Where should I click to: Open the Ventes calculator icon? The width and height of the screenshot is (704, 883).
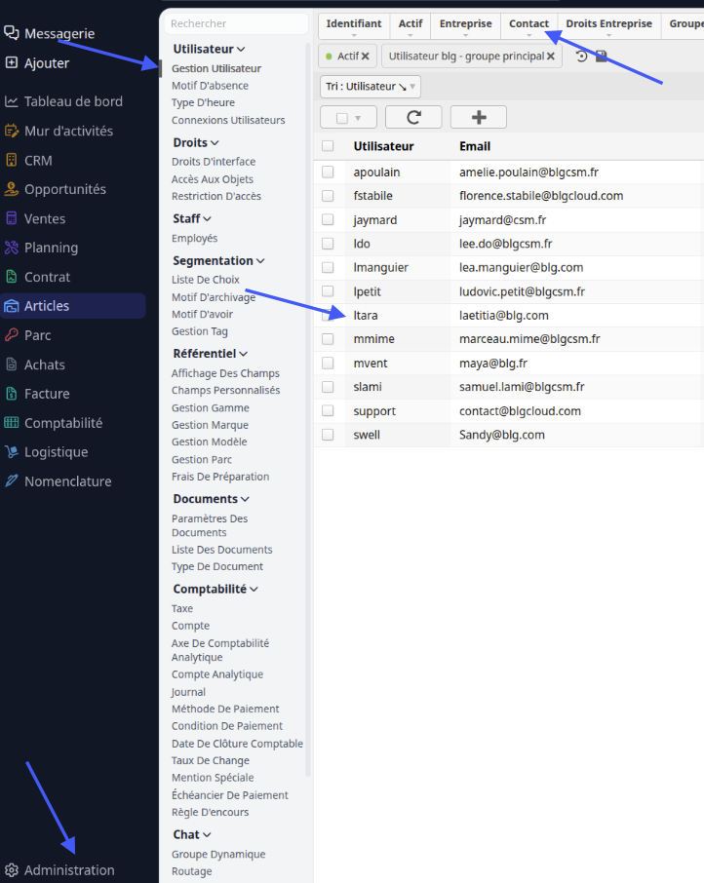(x=12, y=218)
